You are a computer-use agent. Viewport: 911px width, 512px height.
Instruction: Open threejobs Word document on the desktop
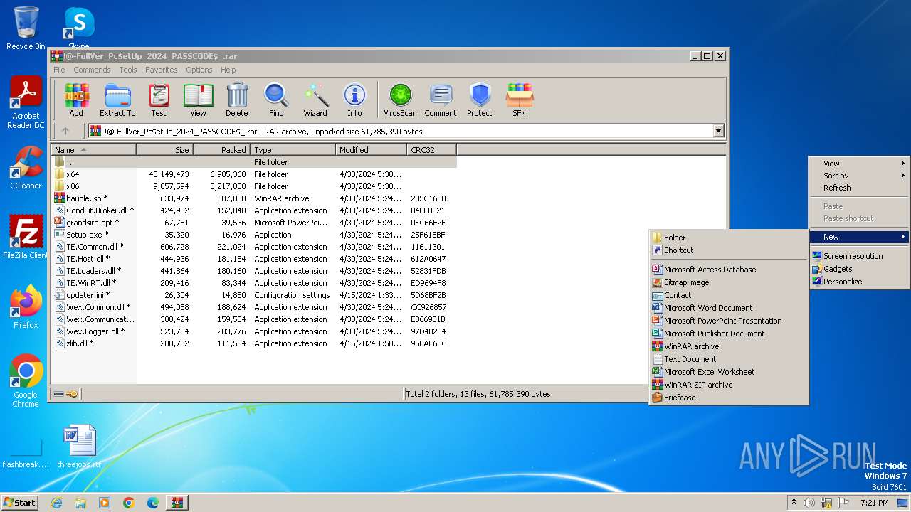point(79,447)
